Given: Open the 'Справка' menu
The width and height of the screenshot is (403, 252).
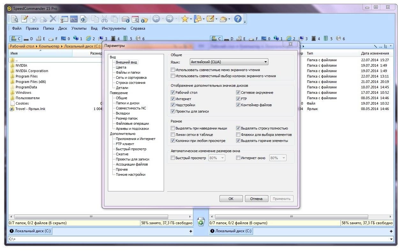Looking at the screenshot, I should click(x=138, y=28).
